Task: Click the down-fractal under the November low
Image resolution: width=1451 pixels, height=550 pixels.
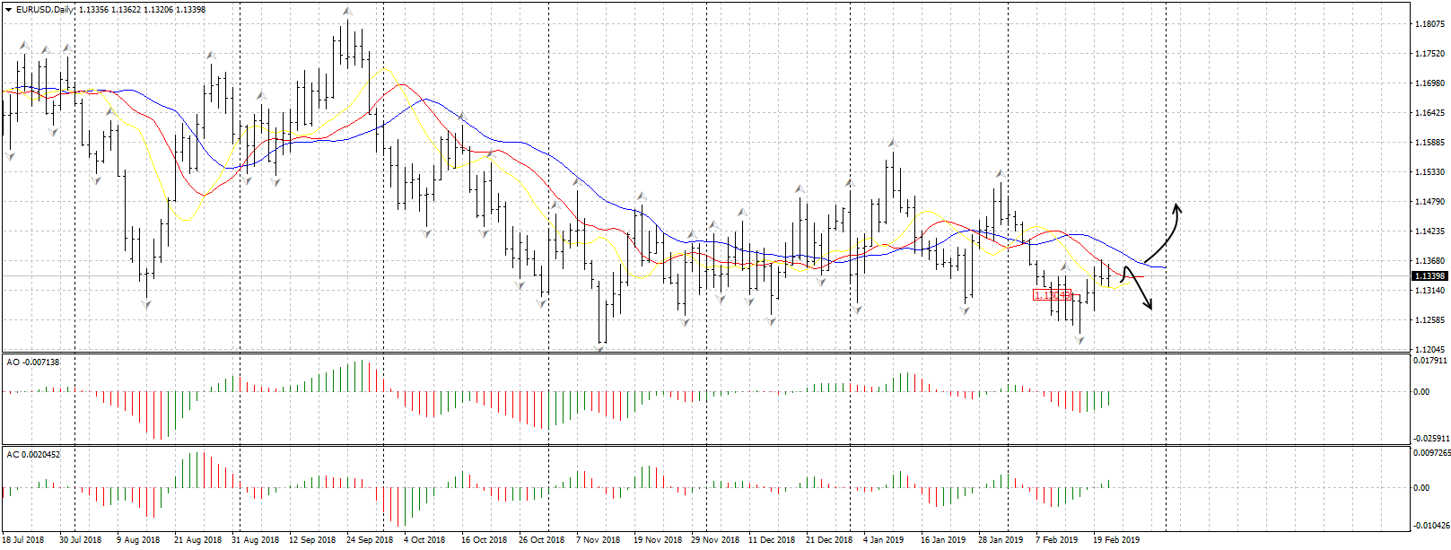Action: tap(600, 348)
